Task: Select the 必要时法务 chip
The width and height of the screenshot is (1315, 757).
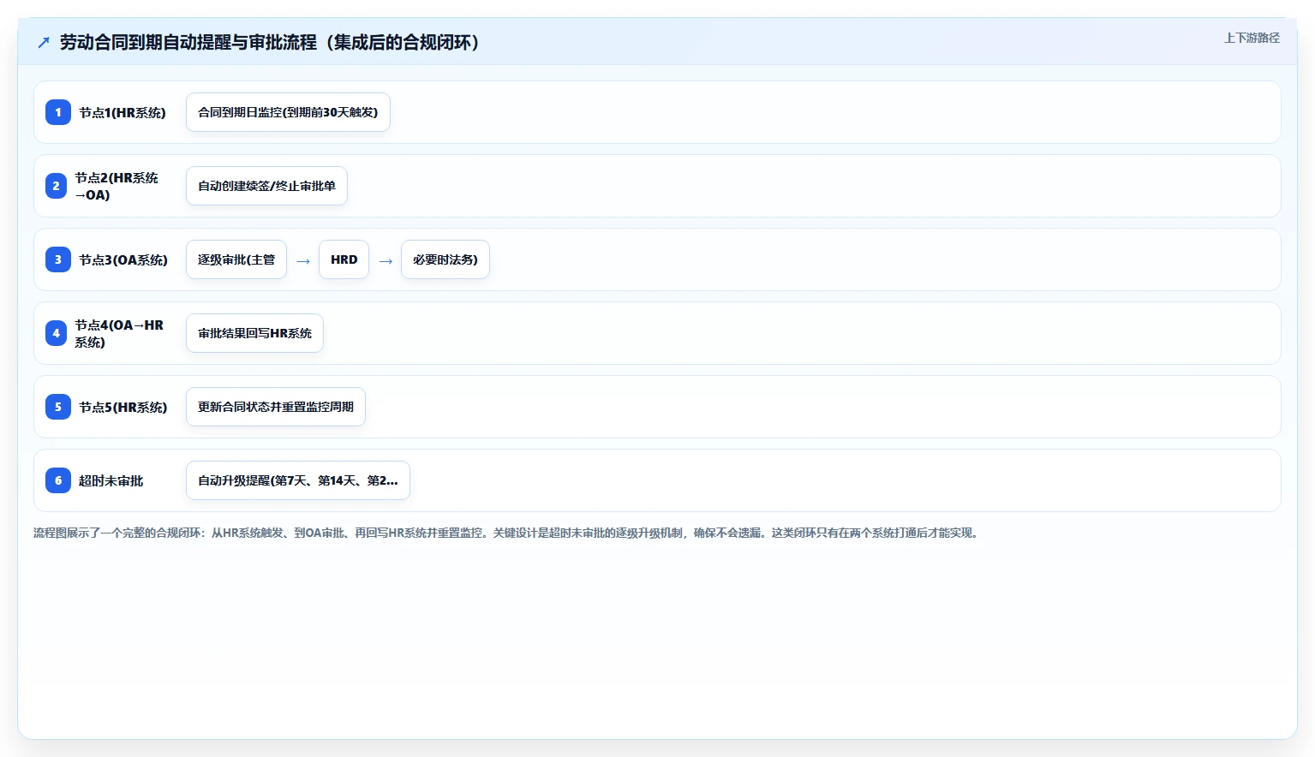Action: point(445,259)
